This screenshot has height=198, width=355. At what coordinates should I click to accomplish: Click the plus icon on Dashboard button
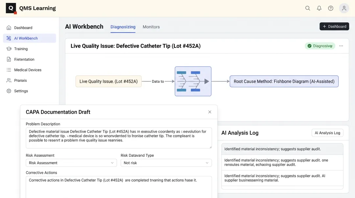324,27
